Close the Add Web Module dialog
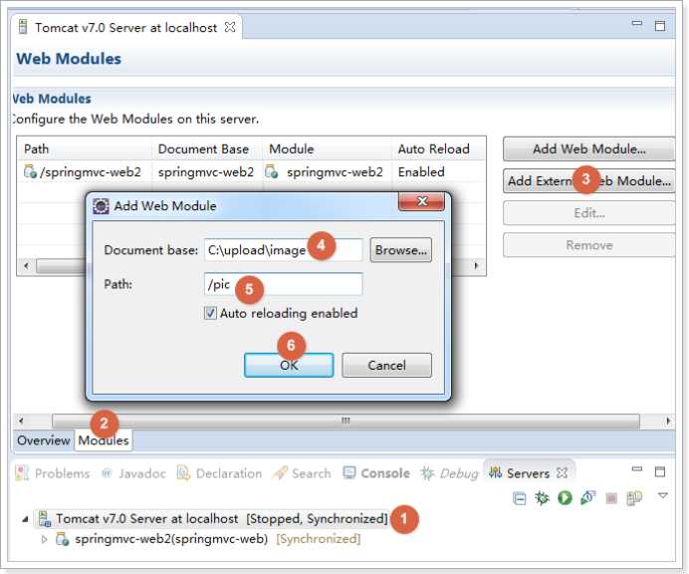 coord(422,201)
